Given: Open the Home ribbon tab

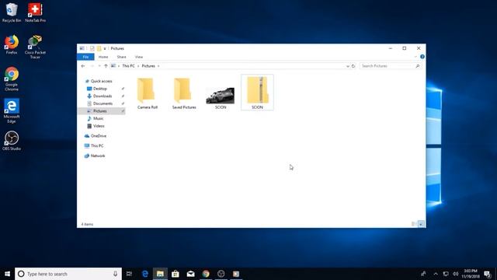Looking at the screenshot, I should click(103, 57).
